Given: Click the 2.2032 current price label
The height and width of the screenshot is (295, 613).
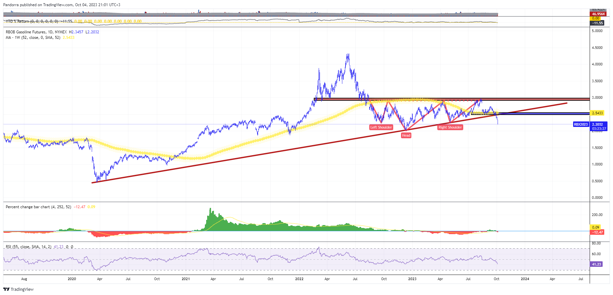Looking at the screenshot, I should point(597,124).
